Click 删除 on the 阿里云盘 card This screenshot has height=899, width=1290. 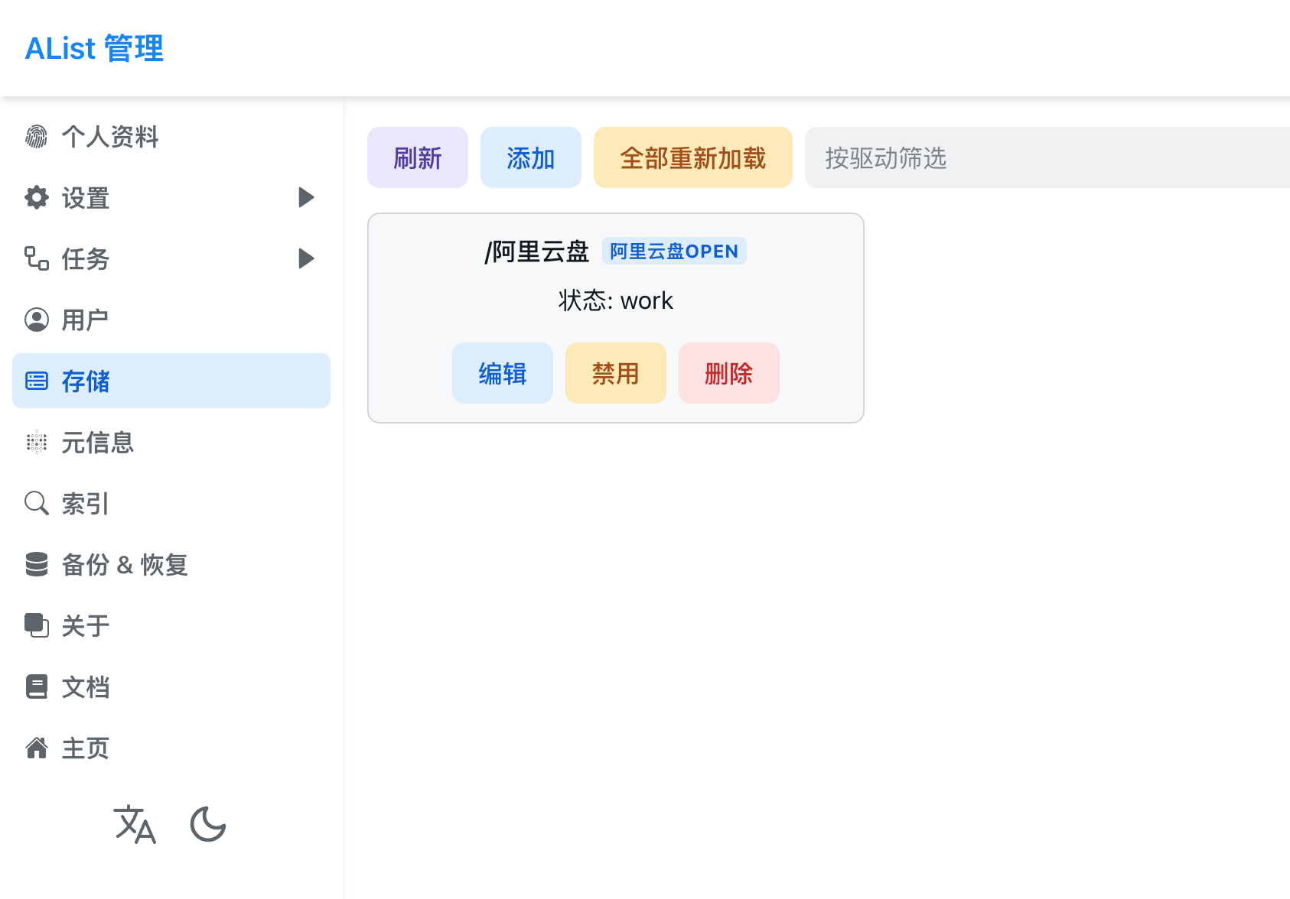729,373
